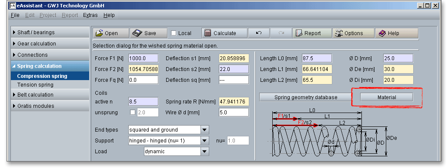
Task: Click the Deflection sq field
Action: pos(234,80)
